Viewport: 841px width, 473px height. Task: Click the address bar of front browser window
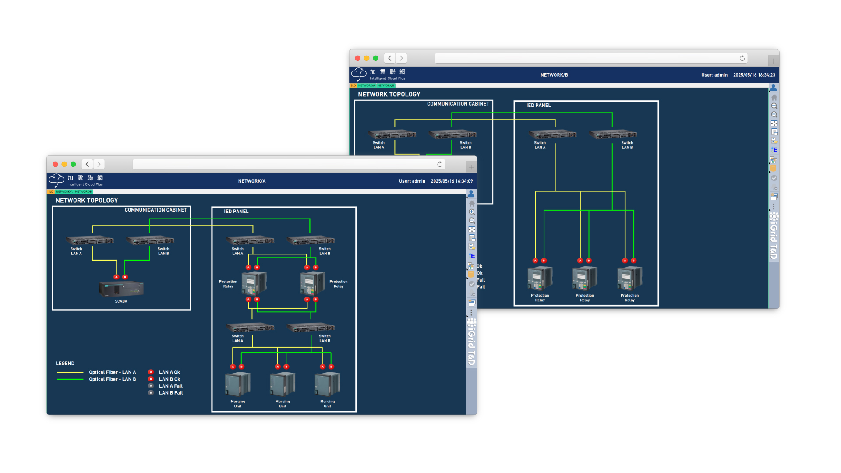285,164
